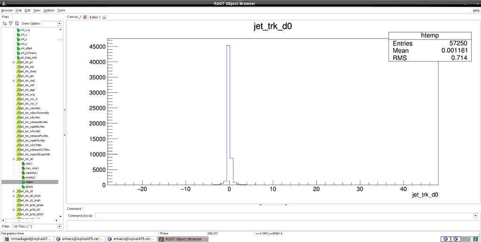Select the Files tab
The height and width of the screenshot is (242, 481).
(6, 17)
